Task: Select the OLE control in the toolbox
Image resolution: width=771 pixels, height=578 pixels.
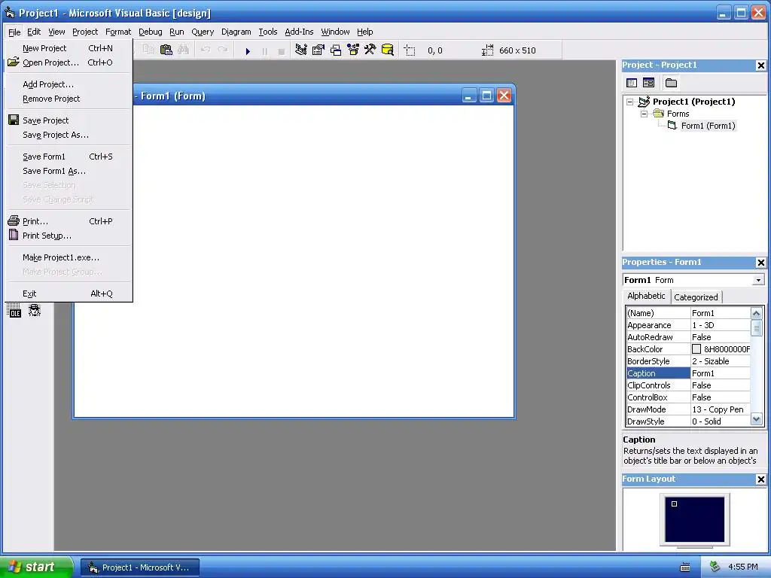Action: pyautogui.click(x=14, y=311)
